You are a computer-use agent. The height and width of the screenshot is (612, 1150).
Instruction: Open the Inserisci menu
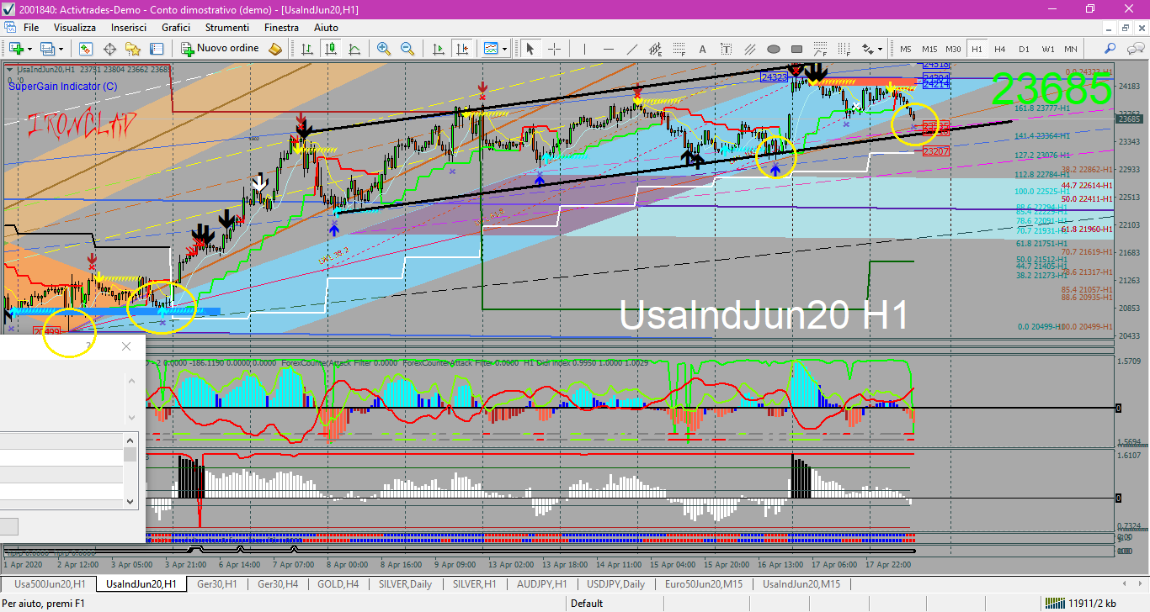pyautogui.click(x=129, y=28)
